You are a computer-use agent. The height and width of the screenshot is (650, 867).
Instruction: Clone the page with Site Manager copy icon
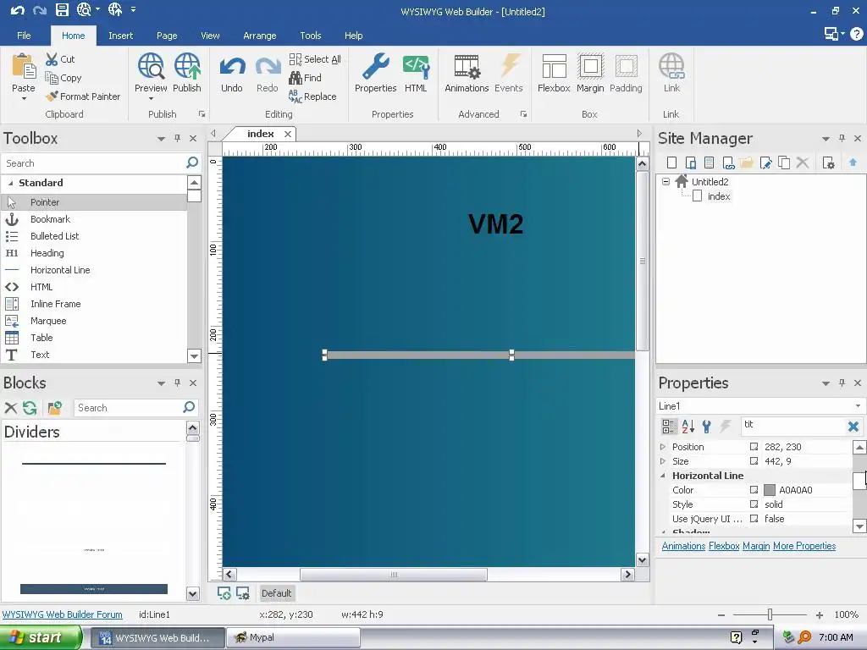coord(783,162)
